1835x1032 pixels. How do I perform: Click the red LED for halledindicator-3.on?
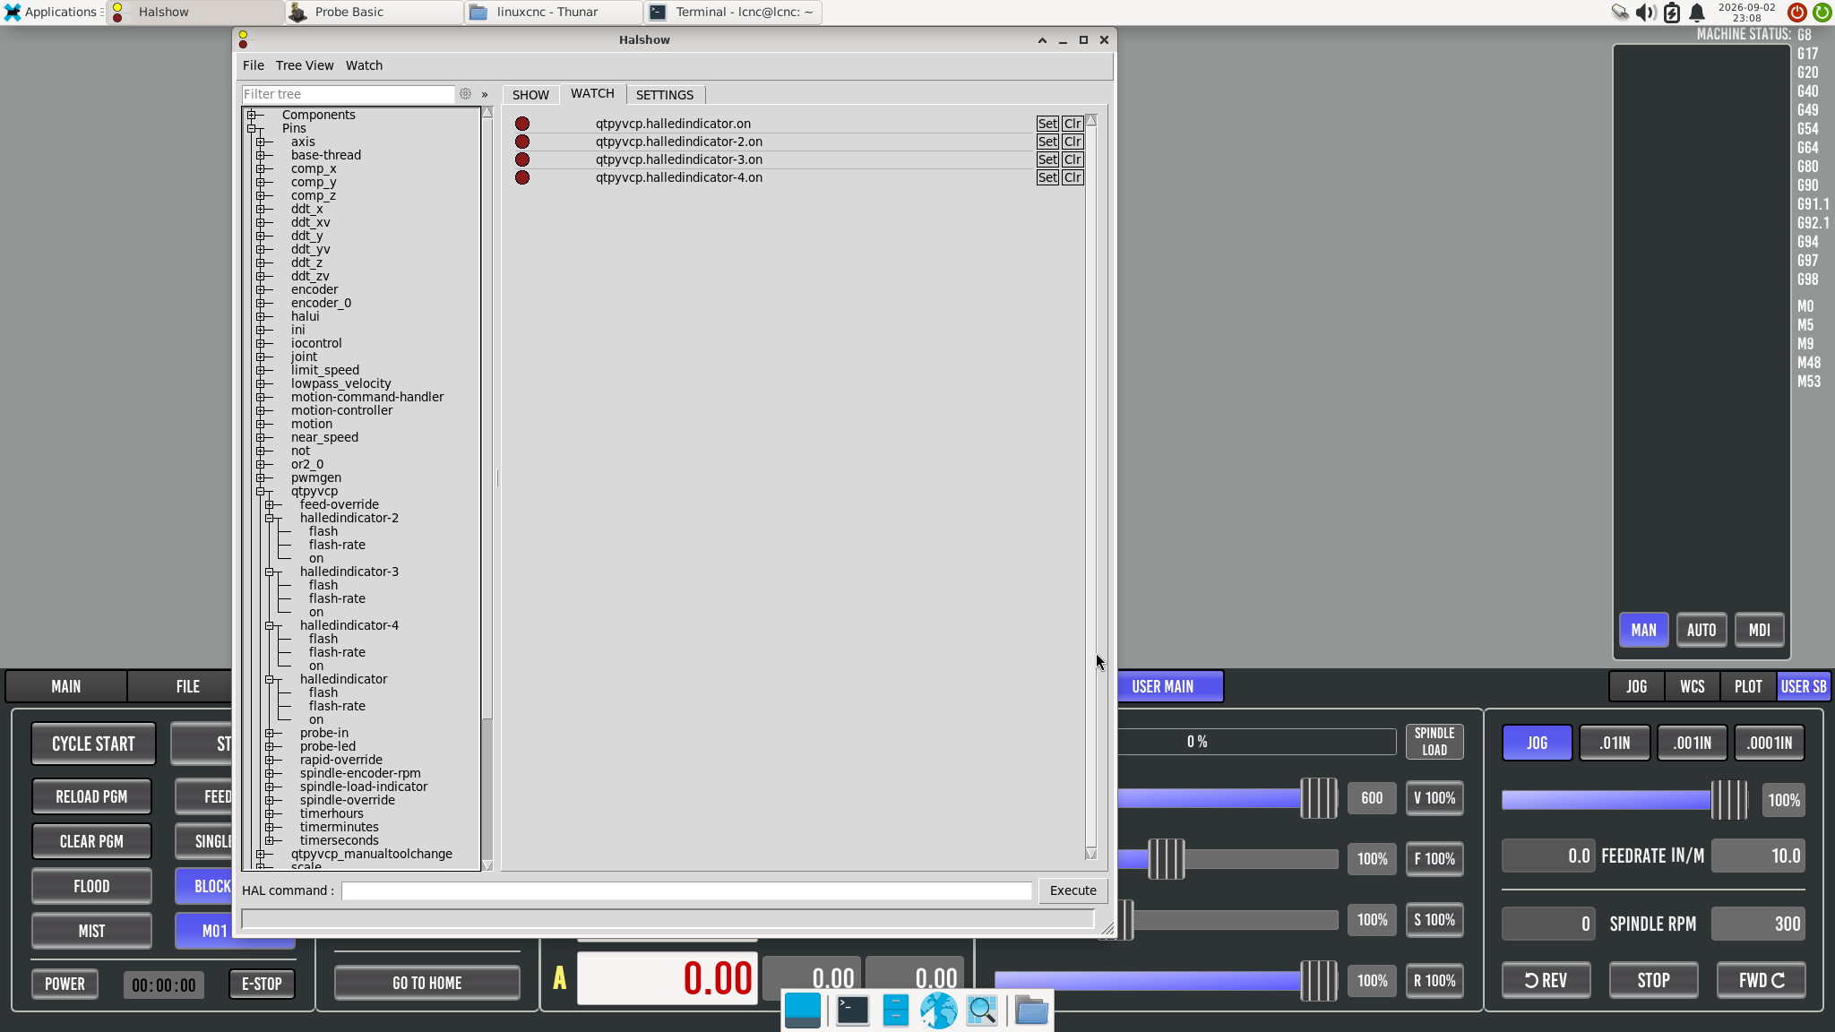click(x=522, y=159)
